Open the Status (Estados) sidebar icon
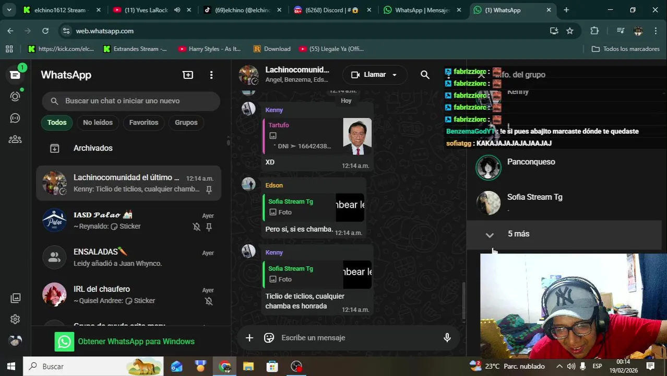 (15, 97)
